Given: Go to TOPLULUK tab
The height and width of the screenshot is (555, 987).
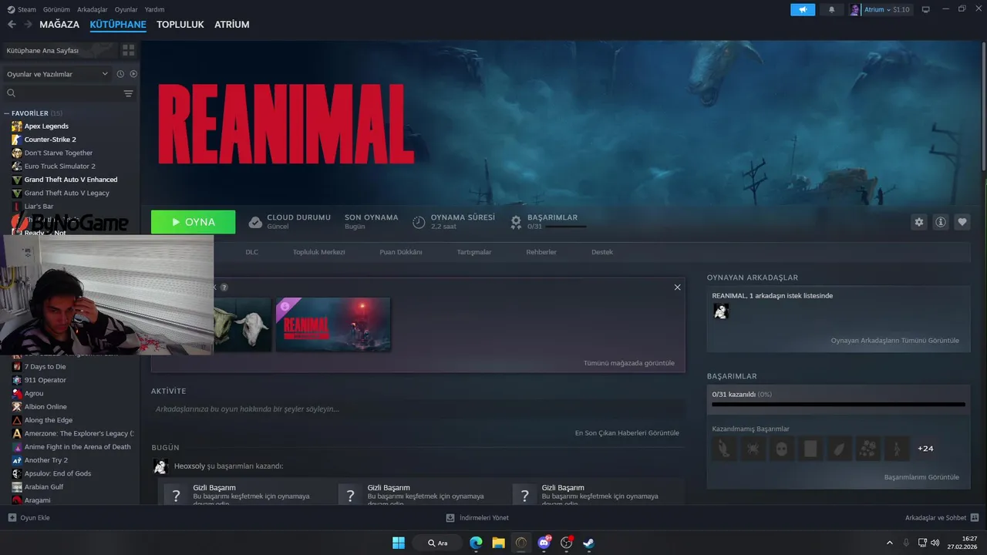Looking at the screenshot, I should [180, 25].
